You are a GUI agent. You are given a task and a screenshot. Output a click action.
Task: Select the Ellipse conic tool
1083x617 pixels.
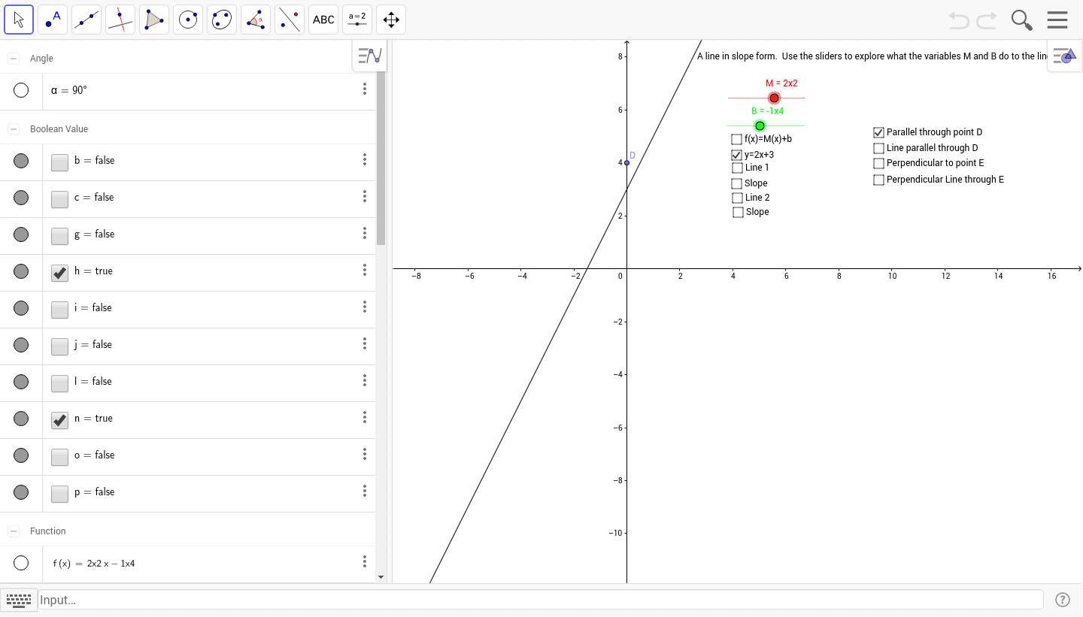tap(222, 20)
